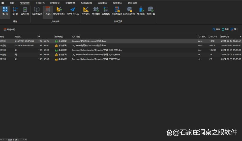Go to previous record in pager

pyautogui.click(x=6, y=140)
